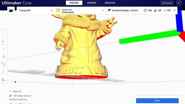
Task: Select the Move tool in left toolbar
Action: [3, 34]
